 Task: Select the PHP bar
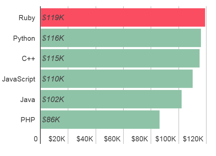tap(100, 120)
